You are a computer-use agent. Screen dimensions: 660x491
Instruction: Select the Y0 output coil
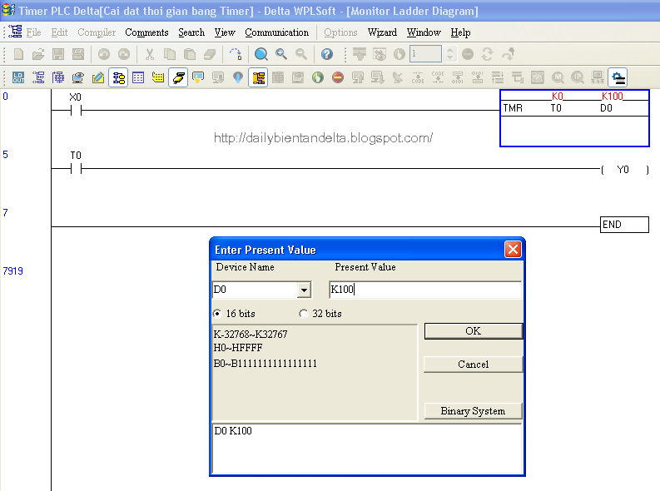click(625, 170)
